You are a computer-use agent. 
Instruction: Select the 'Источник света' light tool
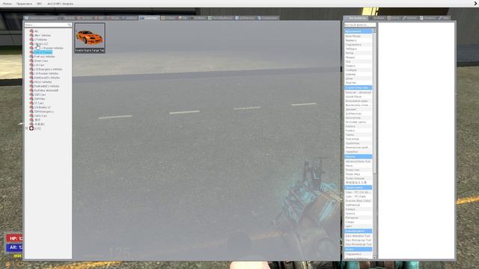(358, 122)
